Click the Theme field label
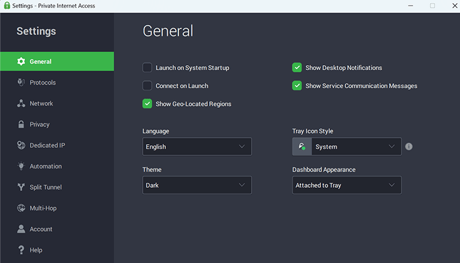 tap(152, 170)
